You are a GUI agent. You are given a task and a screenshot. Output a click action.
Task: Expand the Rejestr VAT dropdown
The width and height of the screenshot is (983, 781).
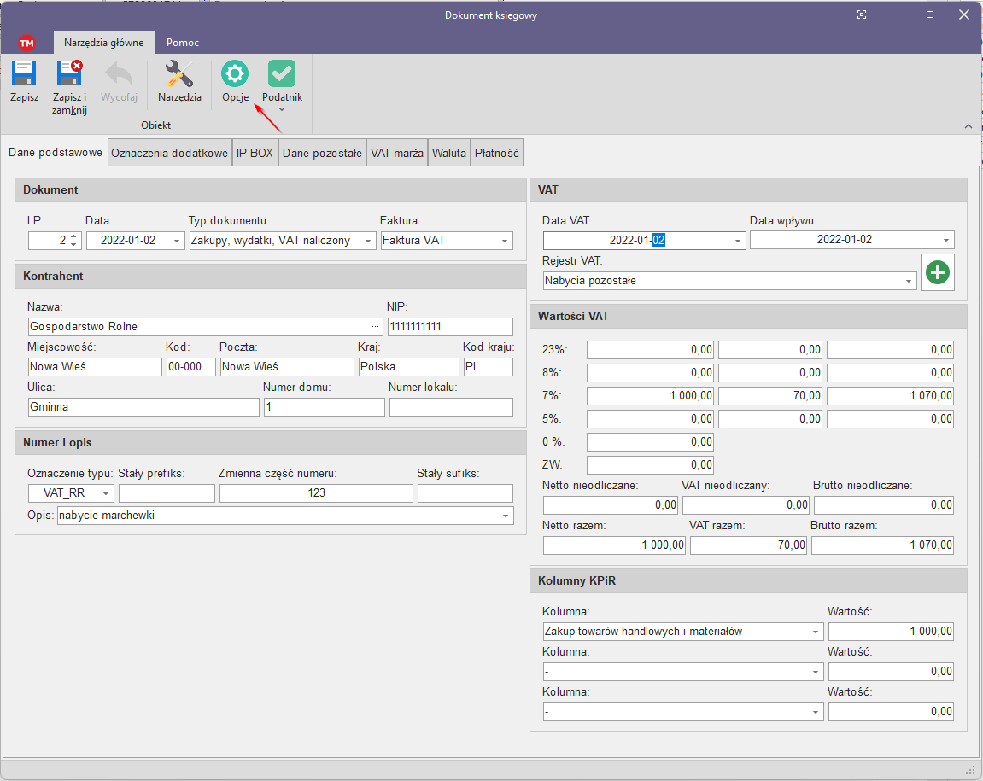(x=909, y=281)
